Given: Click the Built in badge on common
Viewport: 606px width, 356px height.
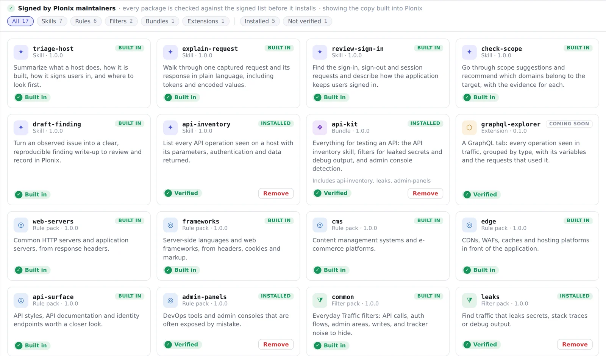Looking at the screenshot, I should coord(331,345).
